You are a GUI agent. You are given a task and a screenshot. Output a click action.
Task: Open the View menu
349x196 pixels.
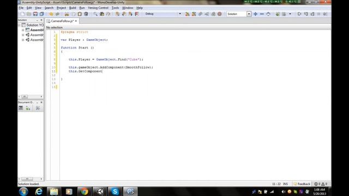pyautogui.click(x=38, y=8)
